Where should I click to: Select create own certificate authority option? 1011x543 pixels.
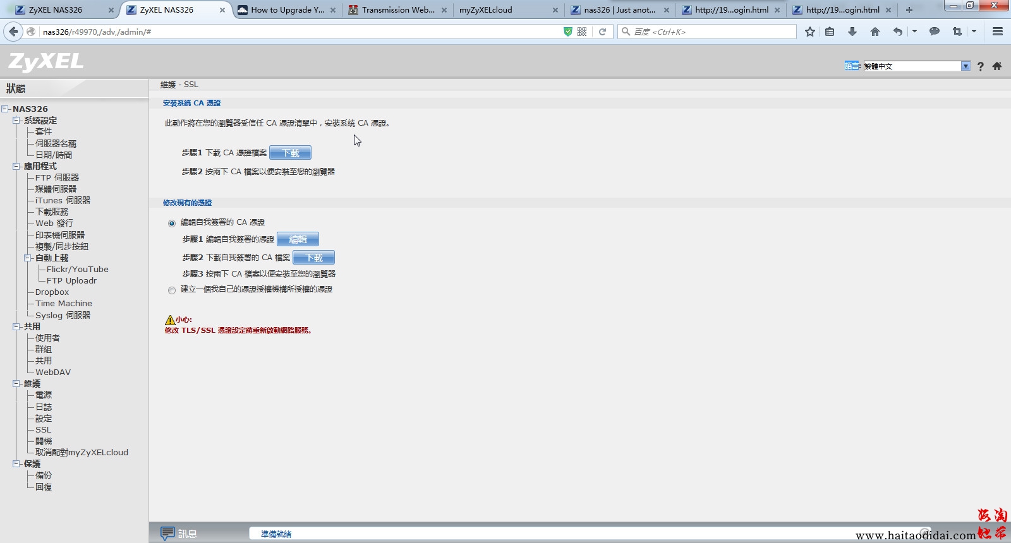[172, 290]
